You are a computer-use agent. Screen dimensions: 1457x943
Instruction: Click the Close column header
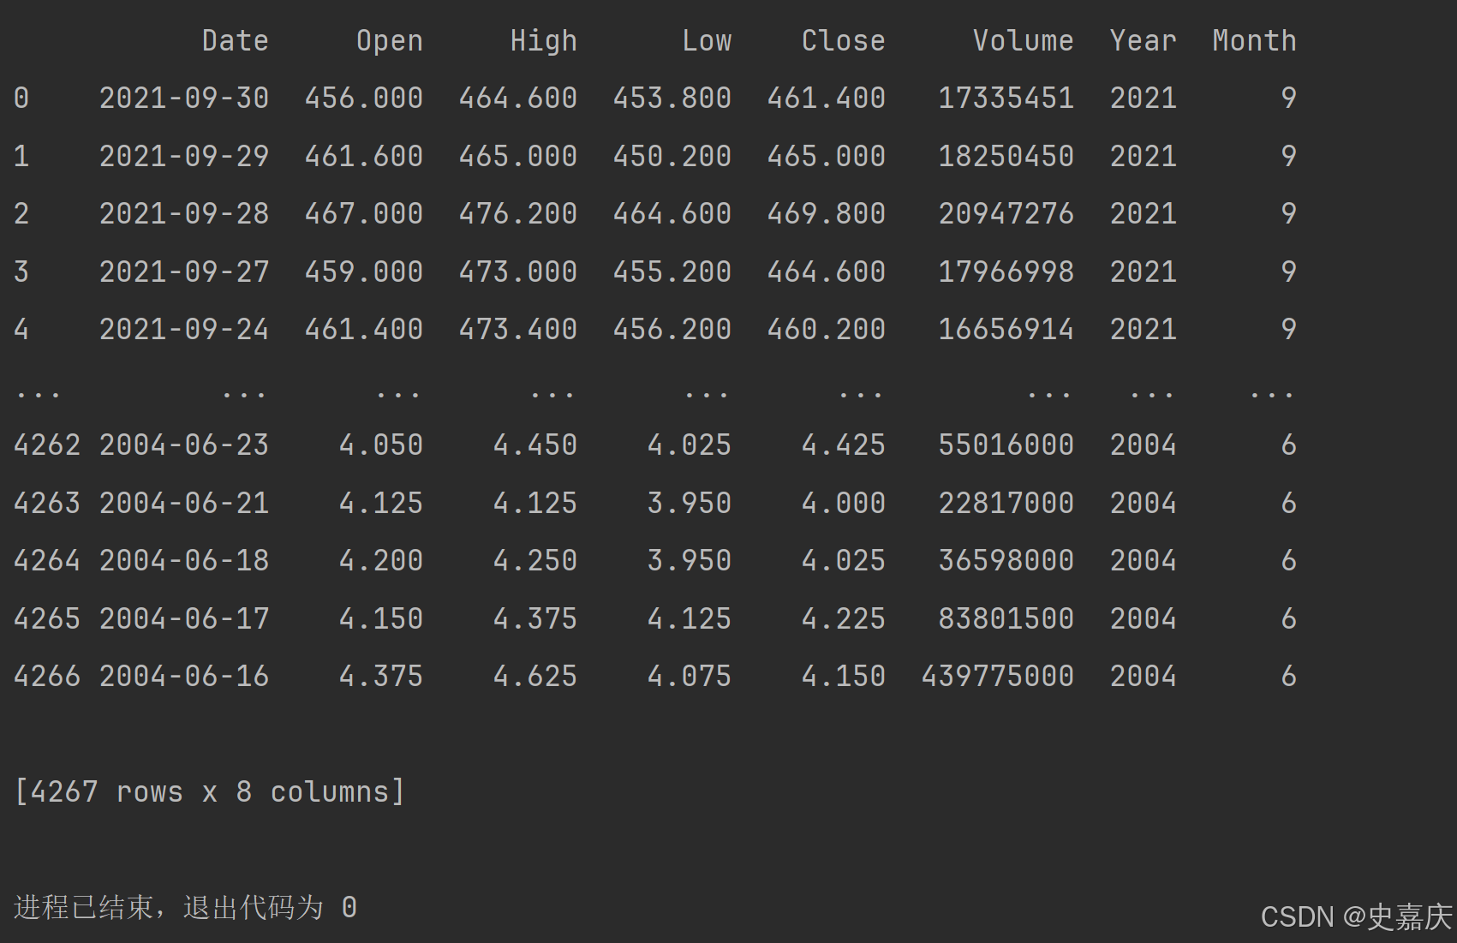(x=844, y=40)
